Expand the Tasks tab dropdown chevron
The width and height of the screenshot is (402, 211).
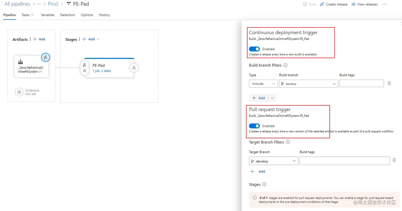pyautogui.click(x=32, y=15)
